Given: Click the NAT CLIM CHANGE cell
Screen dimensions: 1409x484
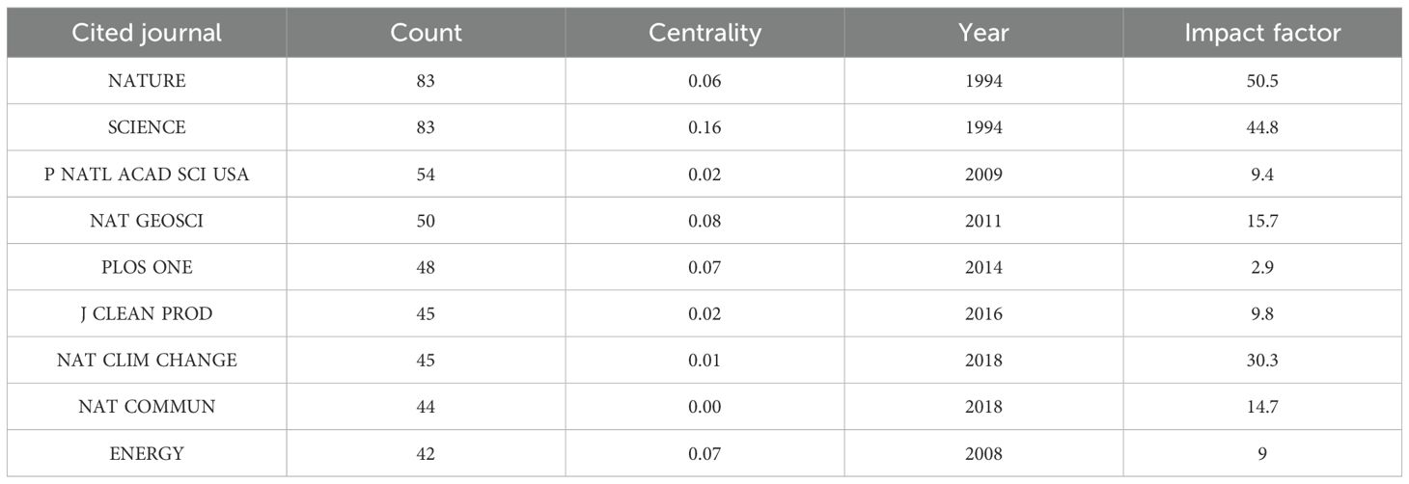Looking at the screenshot, I should pos(147,360).
